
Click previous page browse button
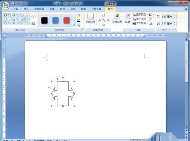186,130
